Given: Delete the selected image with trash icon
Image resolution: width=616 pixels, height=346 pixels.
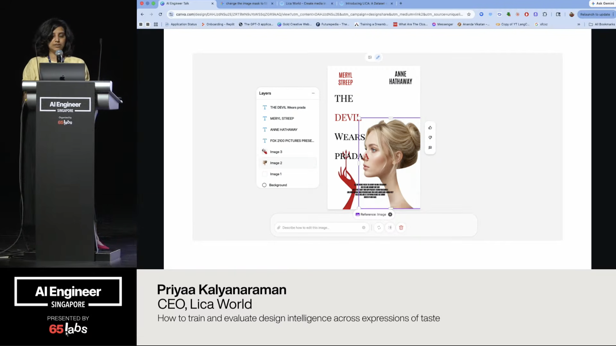Looking at the screenshot, I should pos(401,228).
